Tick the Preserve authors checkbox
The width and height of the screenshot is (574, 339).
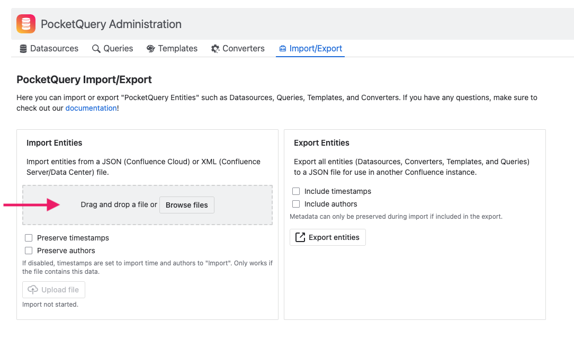(x=29, y=251)
